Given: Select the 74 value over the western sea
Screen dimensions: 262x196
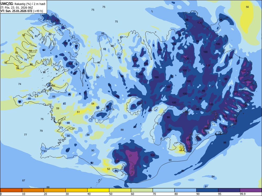Looking at the screenshot, I should pyautogui.click(x=20, y=84).
